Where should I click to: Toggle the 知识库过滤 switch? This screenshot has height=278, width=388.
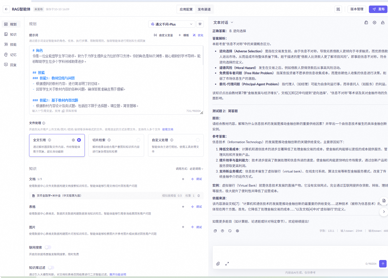pos(51,267)
